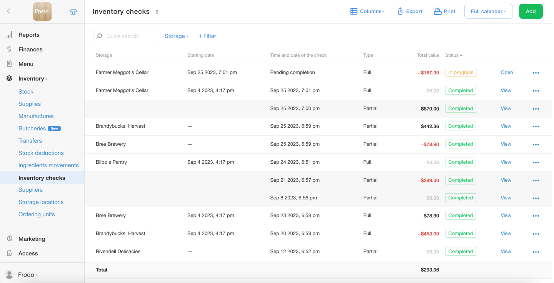Select Inventory checks in sidebar

(x=42, y=178)
